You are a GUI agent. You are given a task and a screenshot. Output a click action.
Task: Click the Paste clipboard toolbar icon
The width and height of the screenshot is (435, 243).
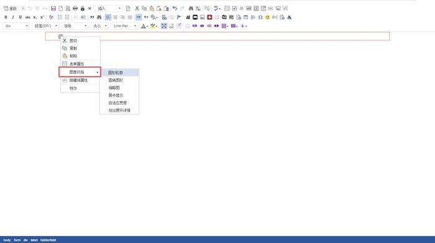[x=152, y=9]
